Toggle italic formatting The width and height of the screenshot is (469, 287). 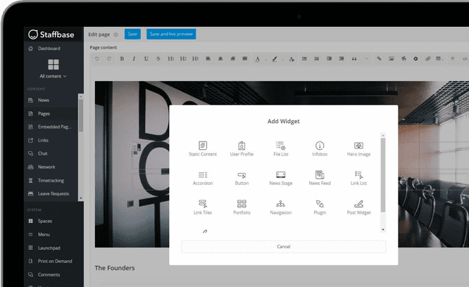[134, 59]
